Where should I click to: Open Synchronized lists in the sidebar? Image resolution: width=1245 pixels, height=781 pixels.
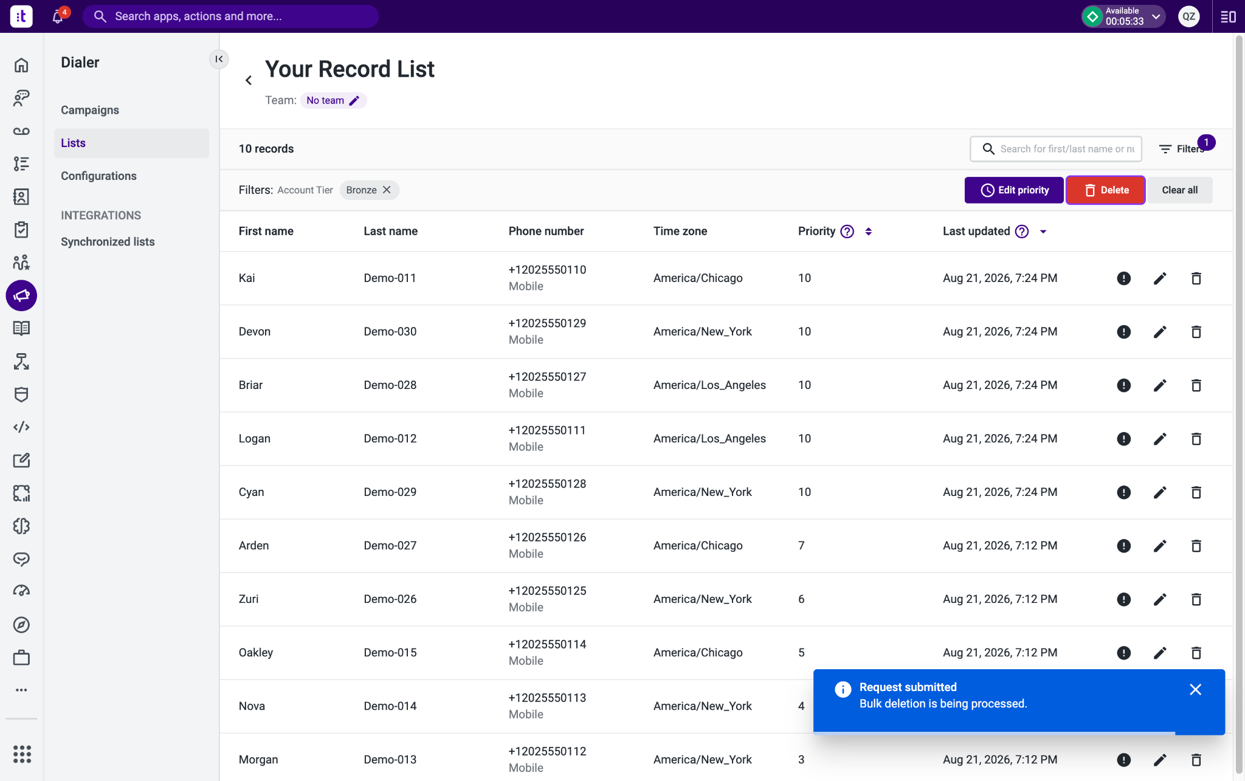tap(108, 242)
